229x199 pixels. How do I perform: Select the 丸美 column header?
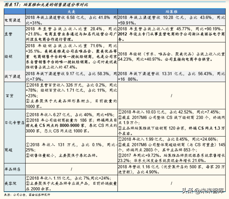click(70, 11)
